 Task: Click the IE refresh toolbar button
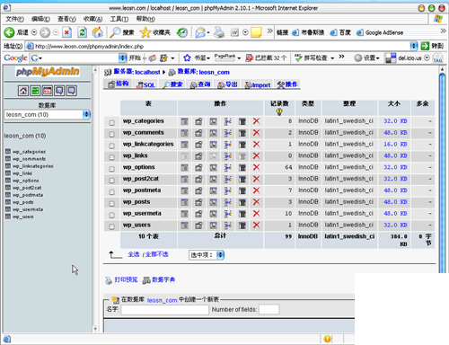click(x=82, y=32)
